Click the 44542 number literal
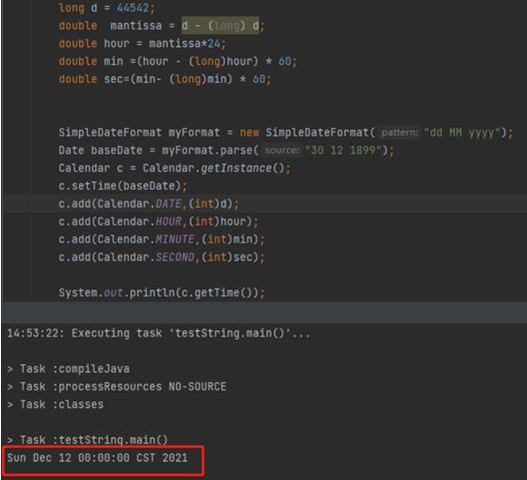 pos(133,7)
